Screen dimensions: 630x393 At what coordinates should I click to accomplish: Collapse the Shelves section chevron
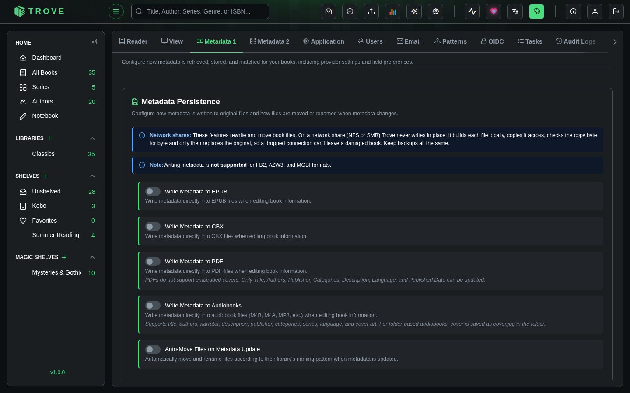[92, 176]
